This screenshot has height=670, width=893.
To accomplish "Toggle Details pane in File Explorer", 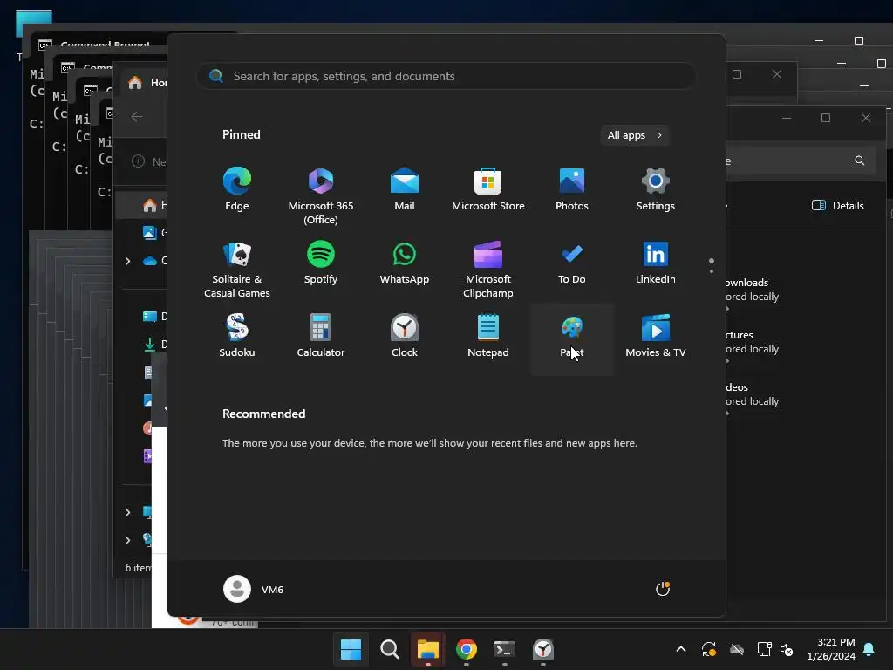I will (x=837, y=206).
